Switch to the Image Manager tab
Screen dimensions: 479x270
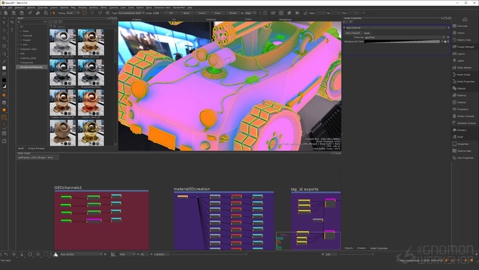coord(35,148)
